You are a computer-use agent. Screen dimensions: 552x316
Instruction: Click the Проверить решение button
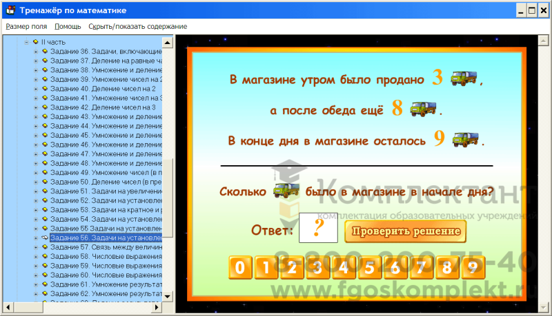(x=406, y=231)
